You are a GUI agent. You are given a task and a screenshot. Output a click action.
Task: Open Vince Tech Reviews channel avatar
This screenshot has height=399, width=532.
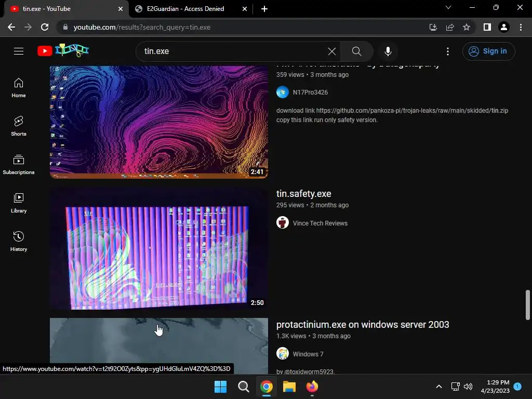pos(282,222)
